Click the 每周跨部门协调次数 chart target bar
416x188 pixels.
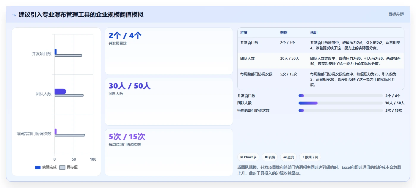pos(70,135)
